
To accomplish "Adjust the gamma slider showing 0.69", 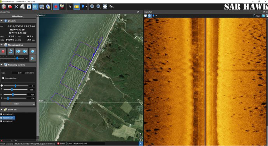I will coord(12,89).
